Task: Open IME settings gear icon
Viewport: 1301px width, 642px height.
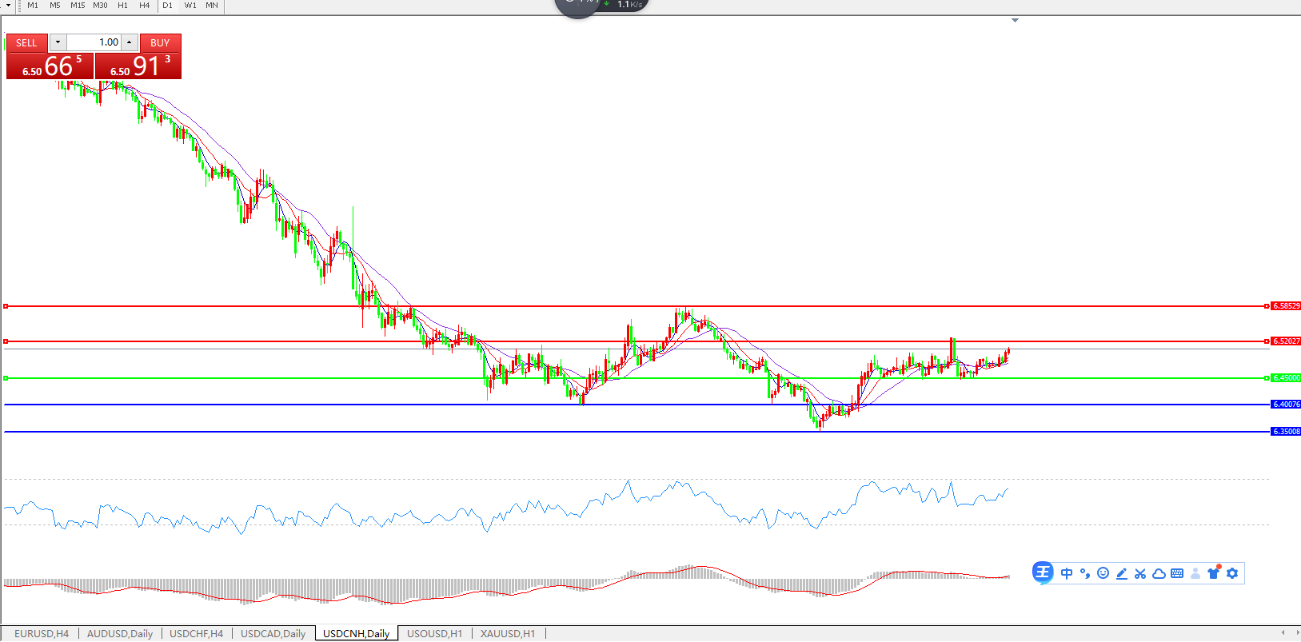Action: (1232, 573)
